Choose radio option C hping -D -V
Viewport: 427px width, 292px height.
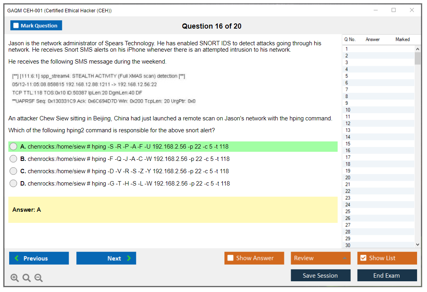click(x=14, y=171)
